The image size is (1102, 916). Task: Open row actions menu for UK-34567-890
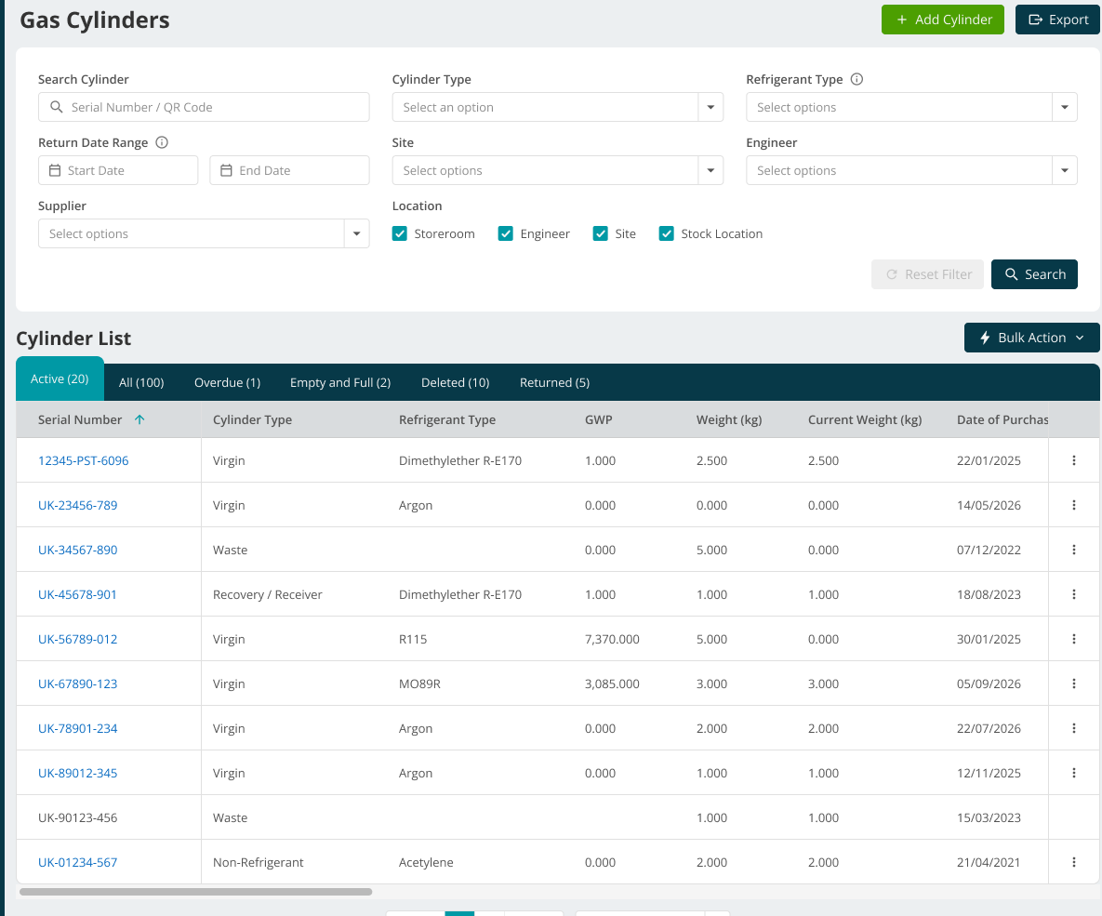[x=1074, y=550]
